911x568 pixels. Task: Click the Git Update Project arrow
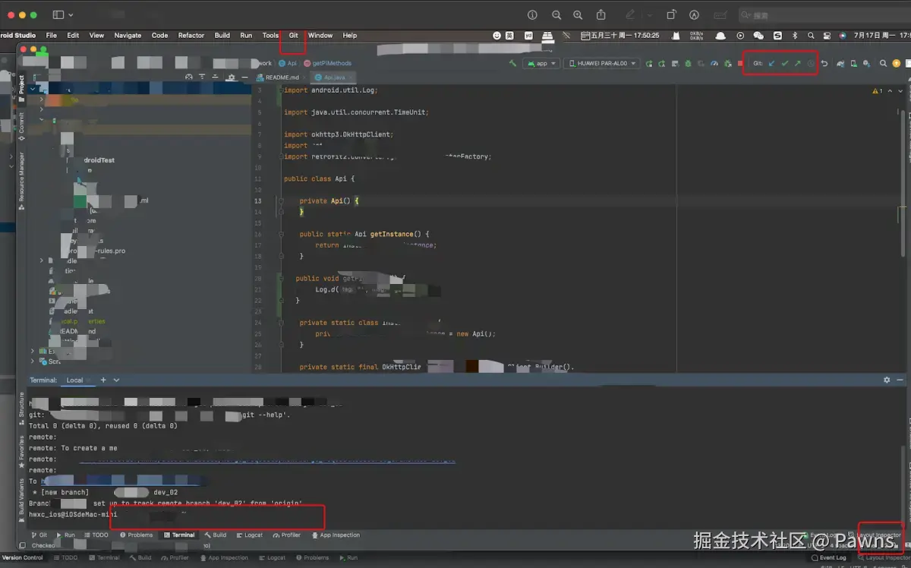point(771,64)
